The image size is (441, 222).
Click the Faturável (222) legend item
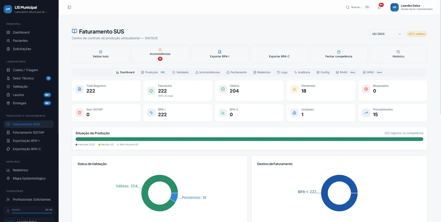coord(85,145)
